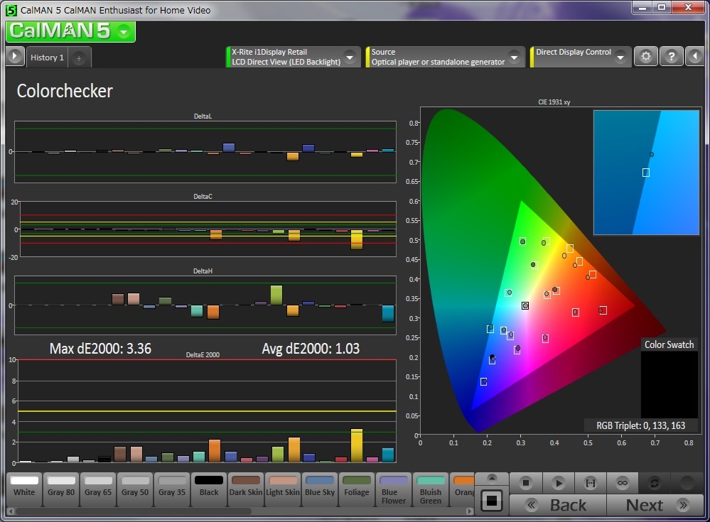Screen dimensions: 710x522
Task: Open help via question mark icon
Action: (x=671, y=57)
